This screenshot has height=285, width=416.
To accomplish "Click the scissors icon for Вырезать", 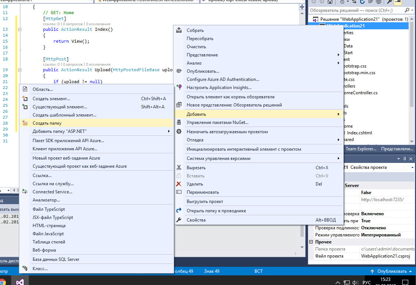I will 179,167.
